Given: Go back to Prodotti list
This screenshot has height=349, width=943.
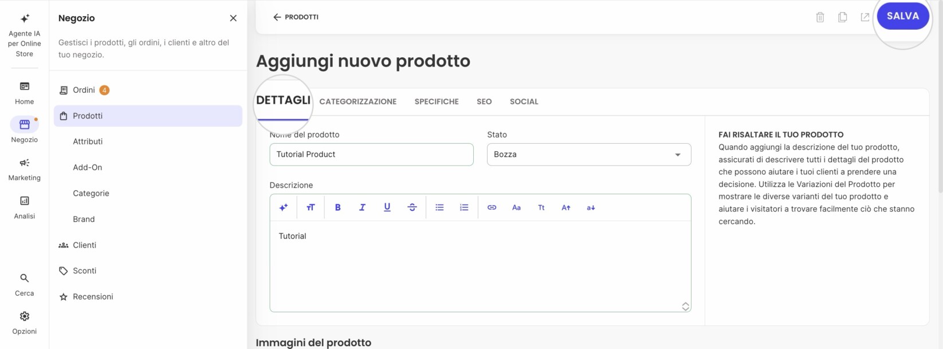Looking at the screenshot, I should coord(296,17).
